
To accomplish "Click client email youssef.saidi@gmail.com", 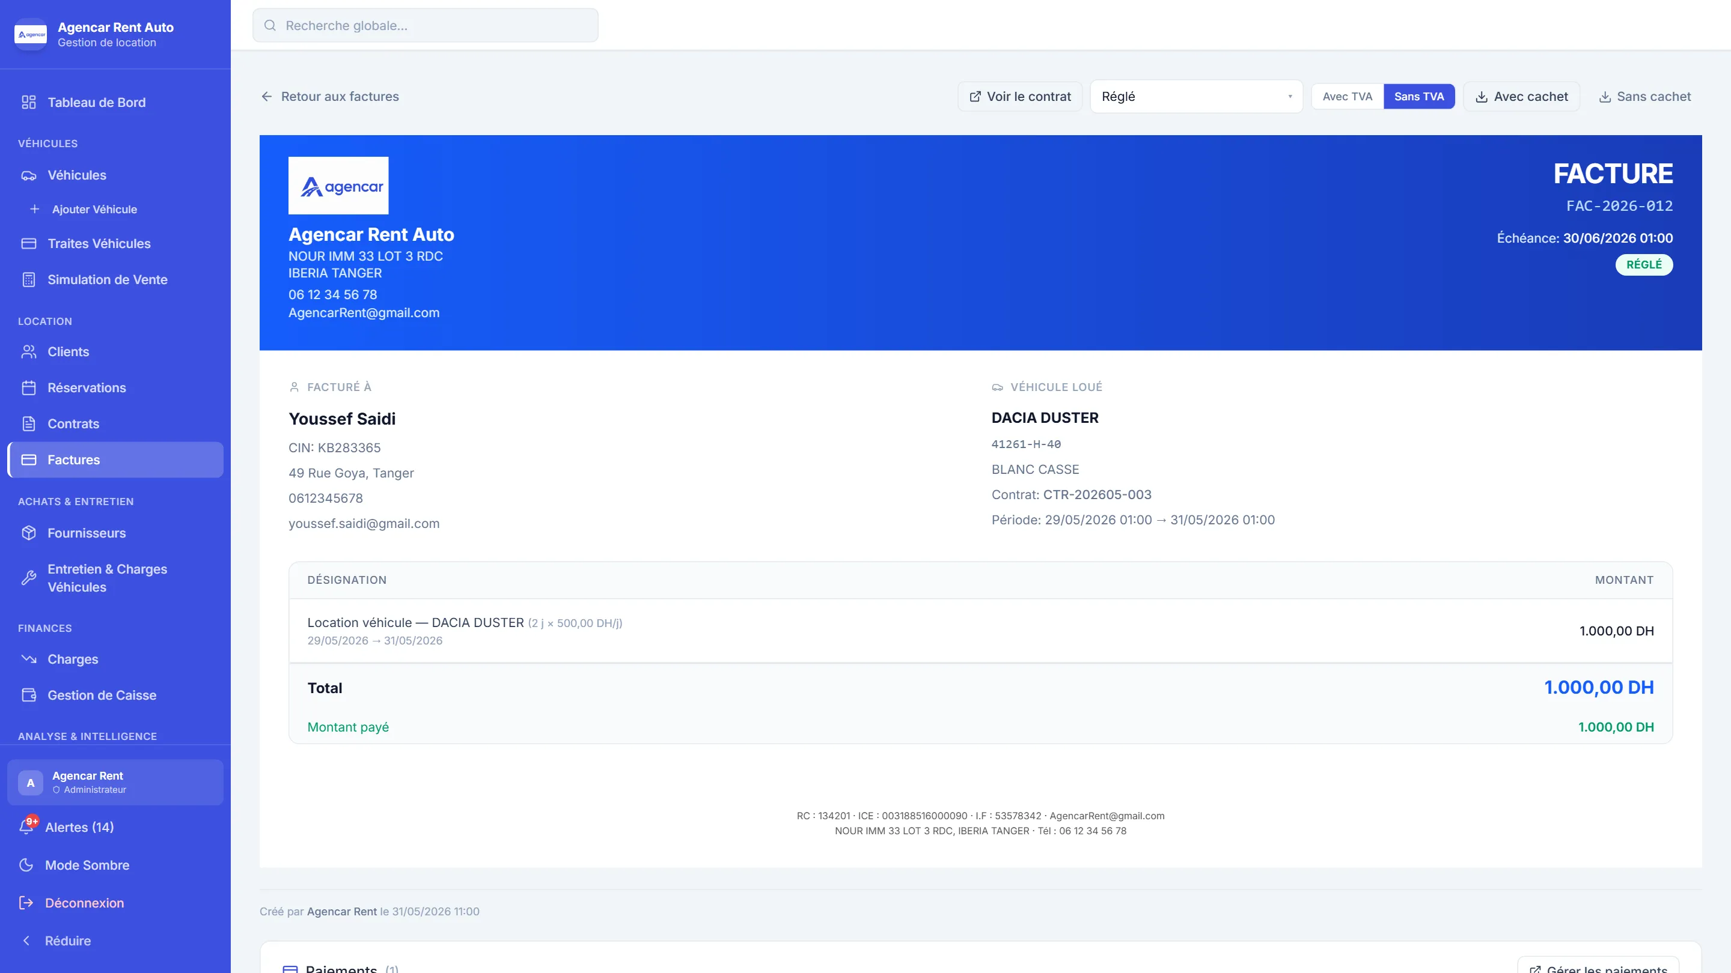I will click(x=364, y=524).
